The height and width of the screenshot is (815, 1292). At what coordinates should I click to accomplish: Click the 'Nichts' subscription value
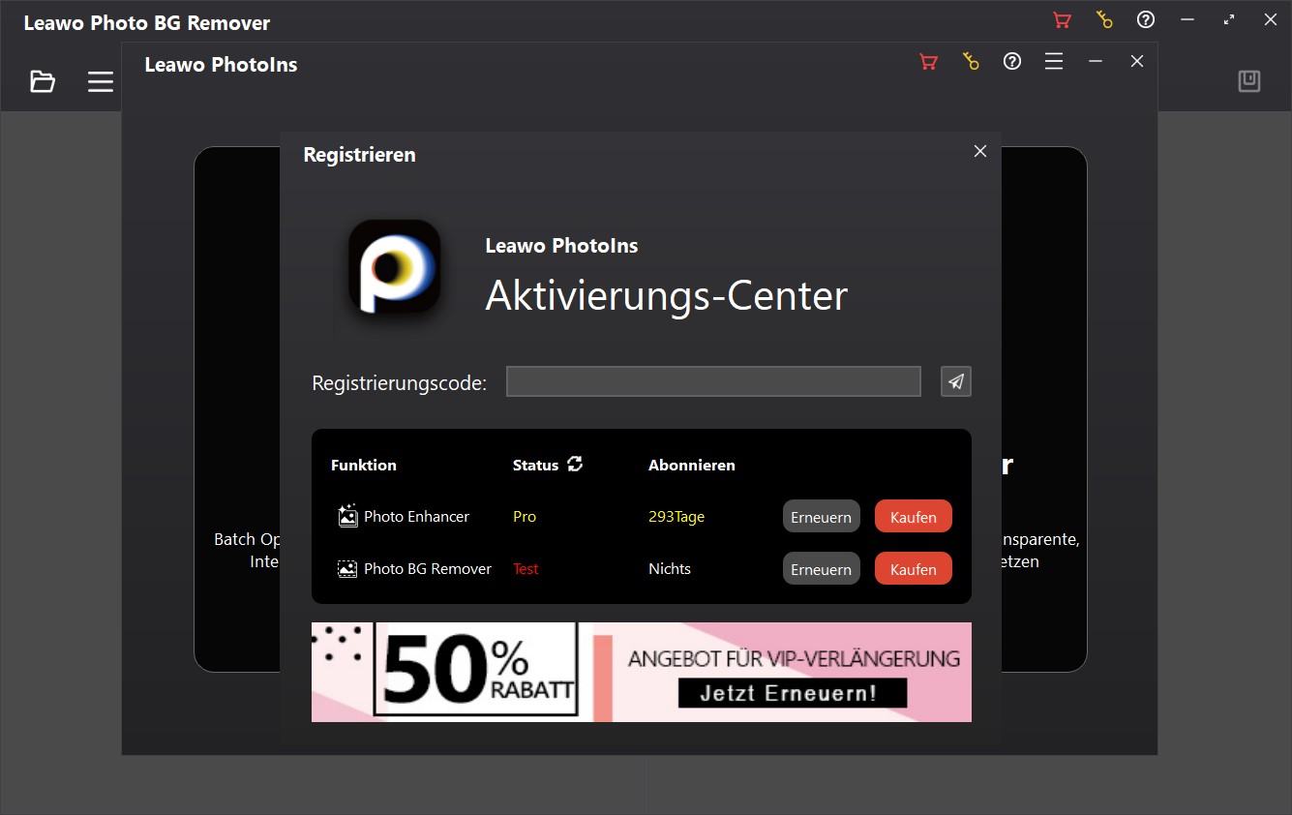click(670, 569)
